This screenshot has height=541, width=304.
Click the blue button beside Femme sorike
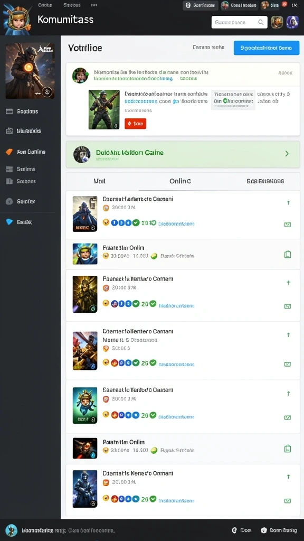267,48
